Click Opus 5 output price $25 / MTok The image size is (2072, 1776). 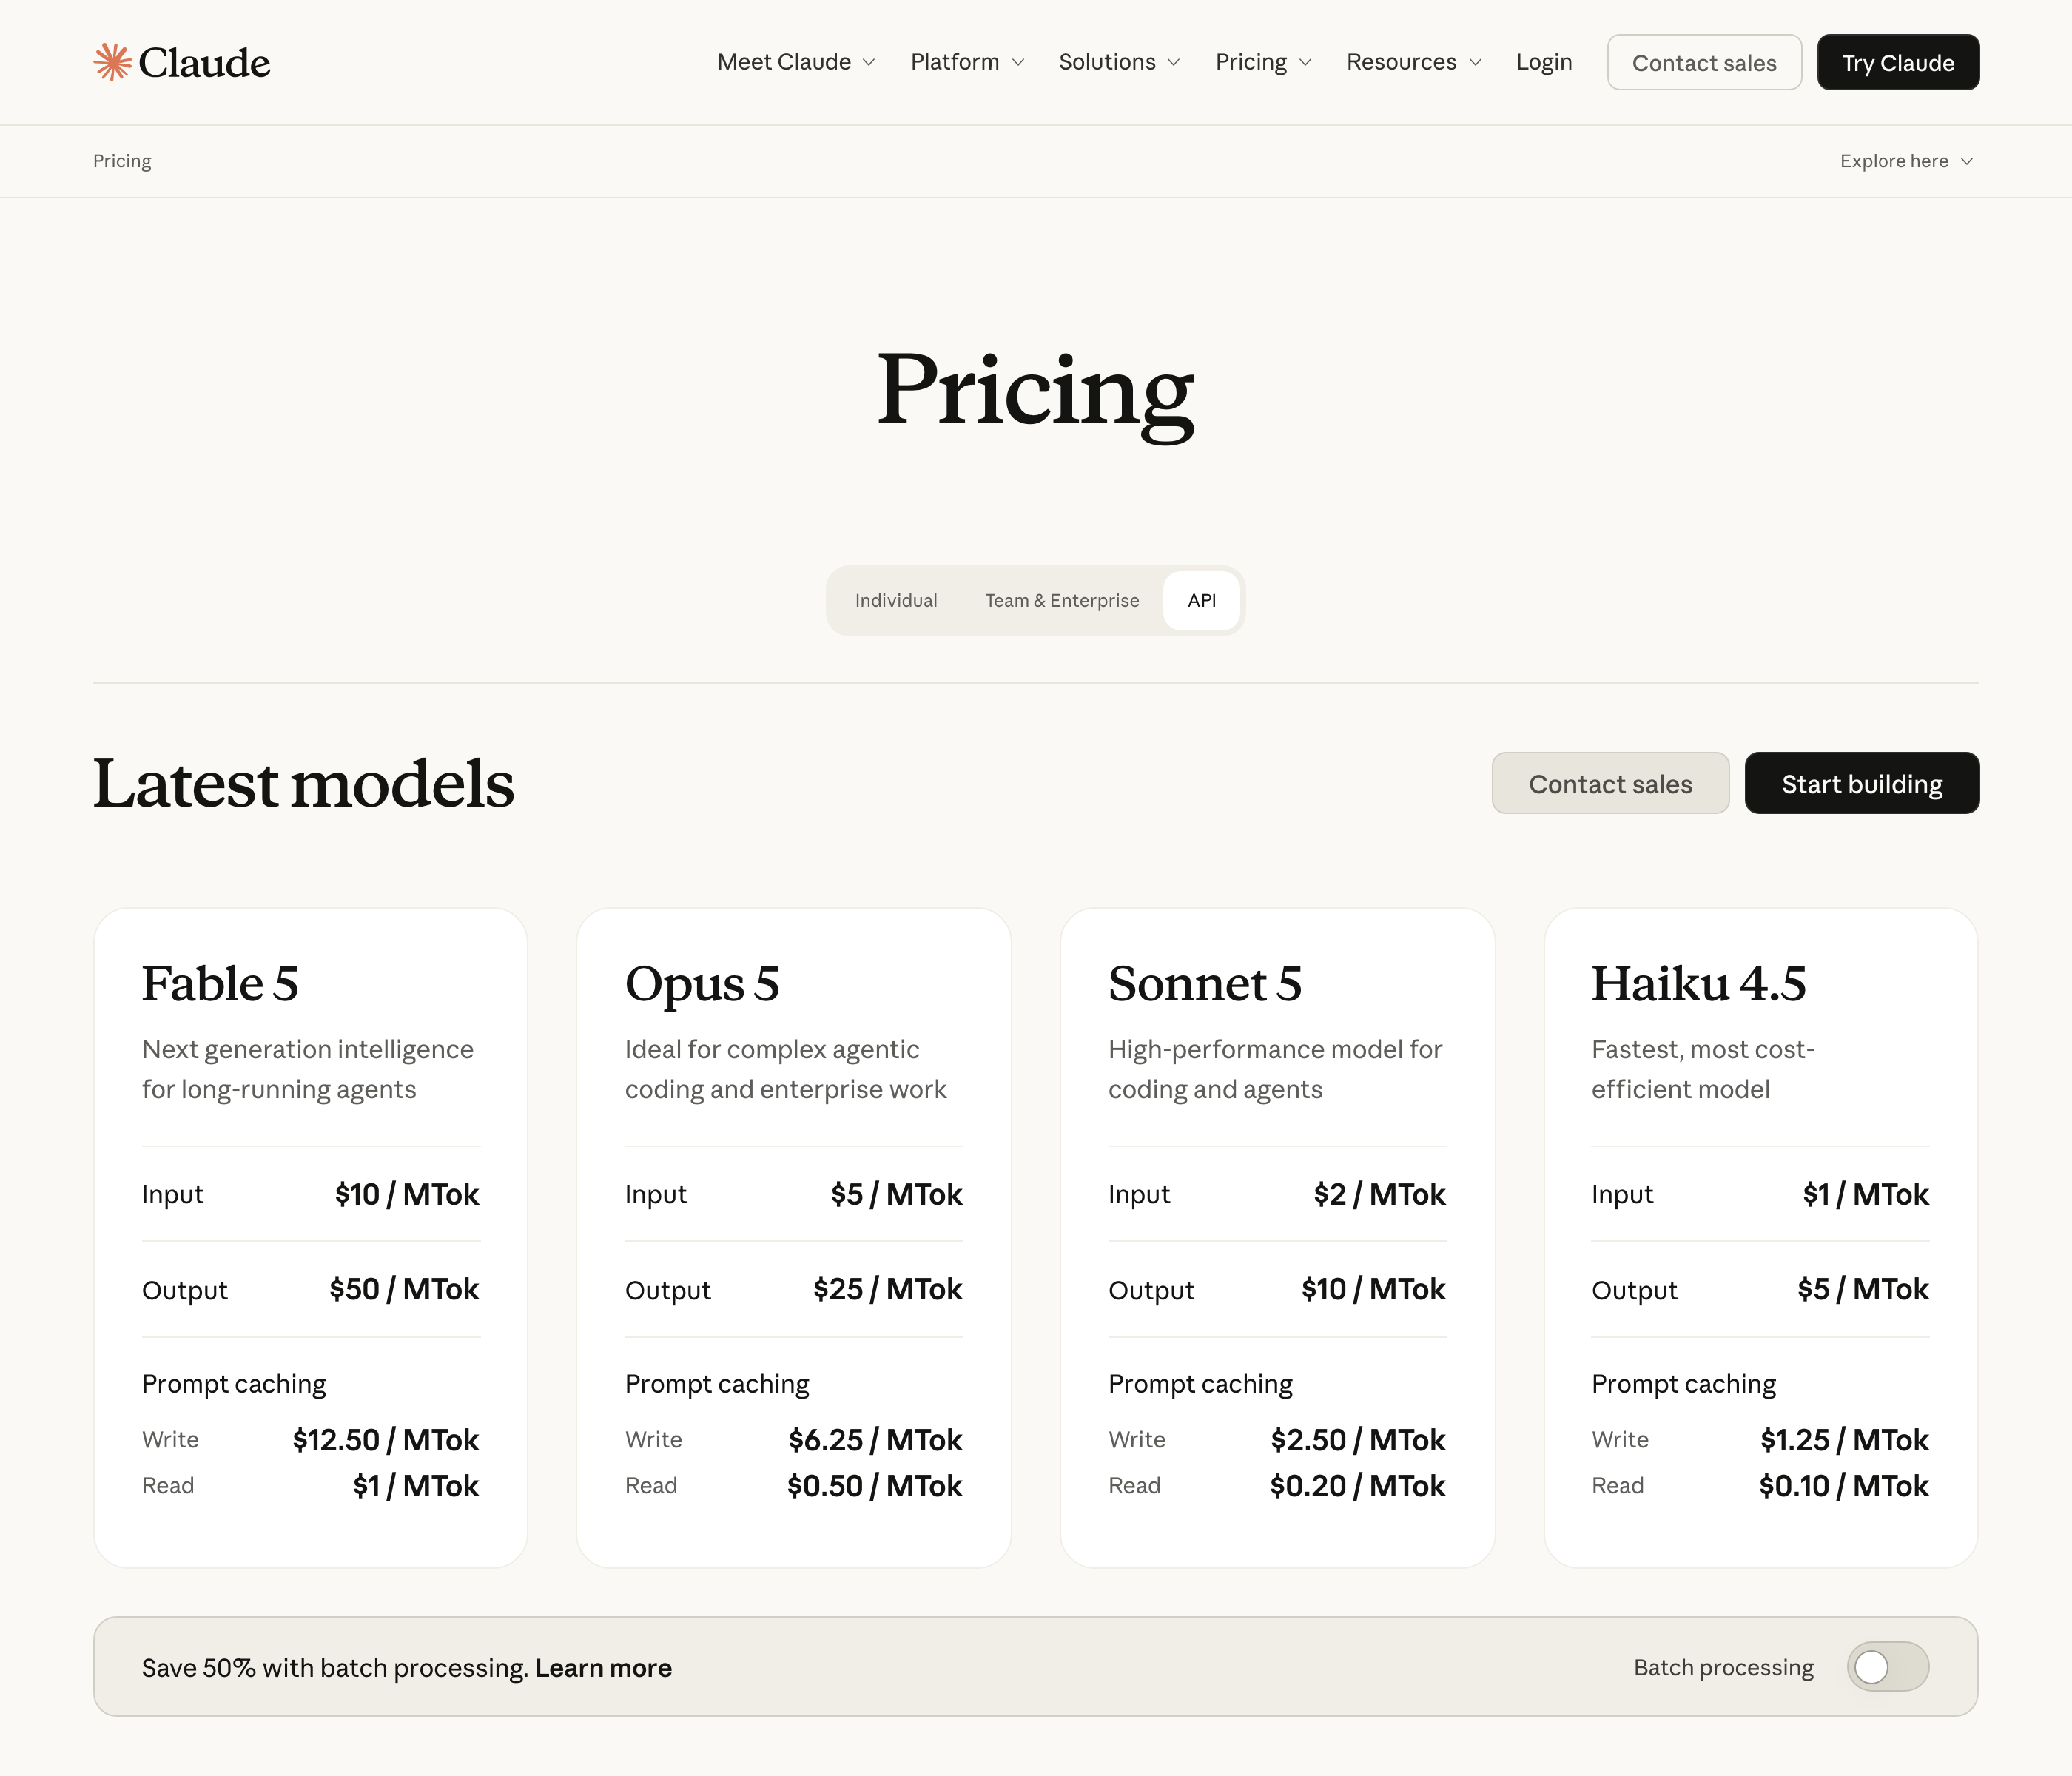[888, 1289]
